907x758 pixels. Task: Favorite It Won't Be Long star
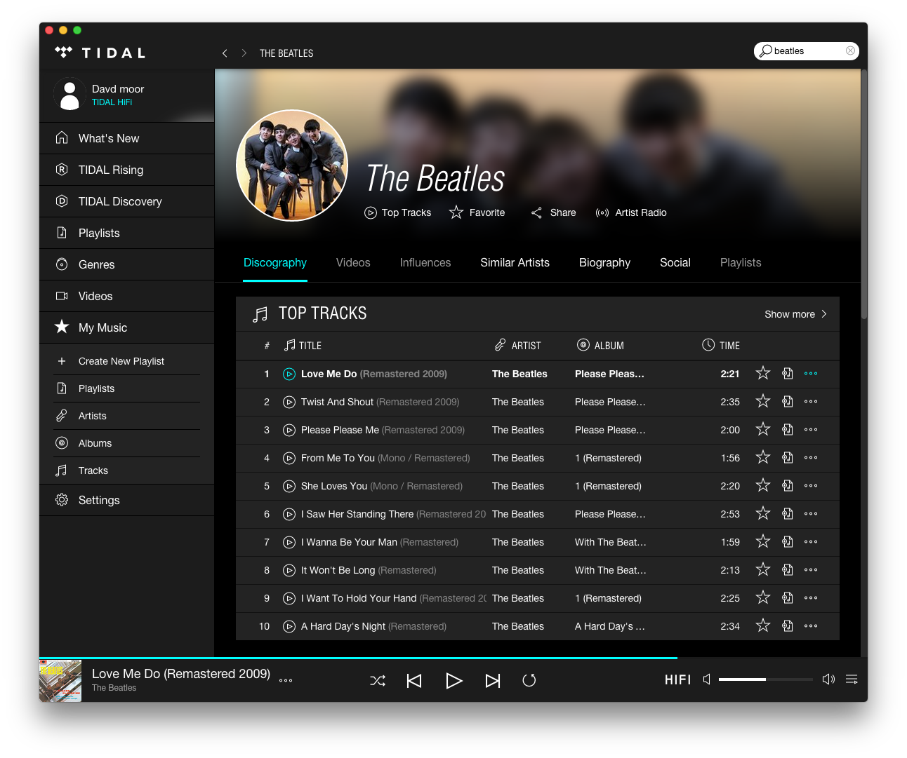pos(763,569)
